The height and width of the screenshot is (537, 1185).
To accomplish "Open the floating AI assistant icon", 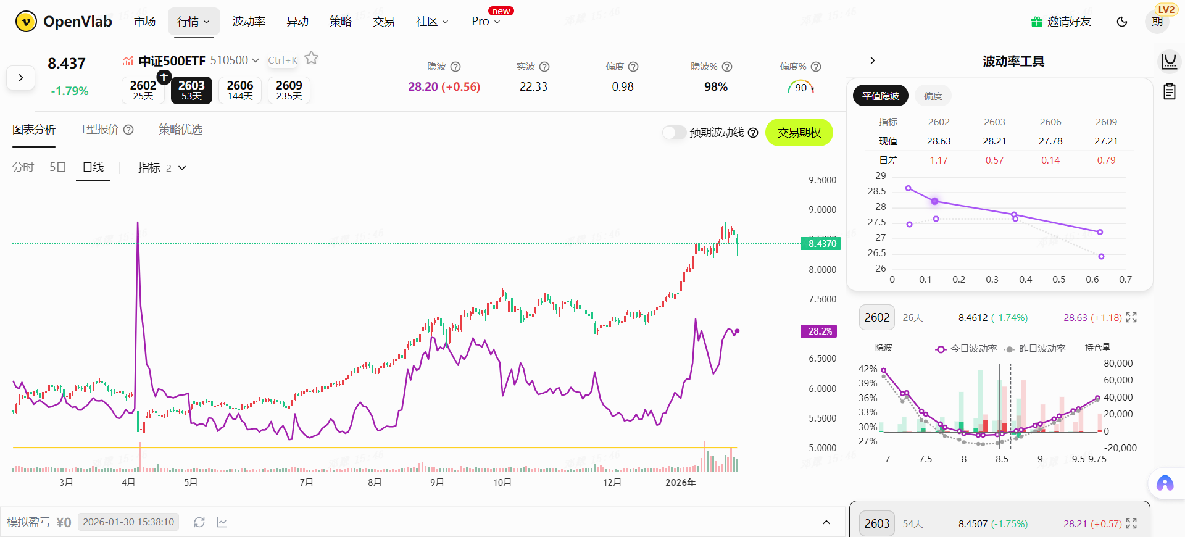I will point(1165,483).
